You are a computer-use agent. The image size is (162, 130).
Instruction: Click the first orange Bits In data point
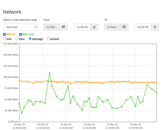pos(19,81)
